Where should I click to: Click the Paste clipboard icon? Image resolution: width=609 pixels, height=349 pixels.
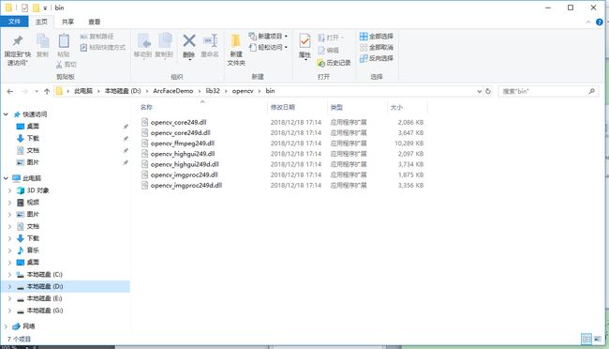pyautogui.click(x=64, y=40)
